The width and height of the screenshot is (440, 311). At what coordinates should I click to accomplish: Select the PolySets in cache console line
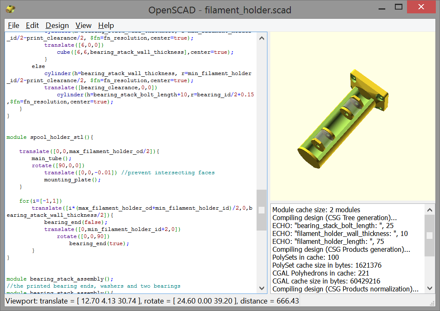(308, 257)
